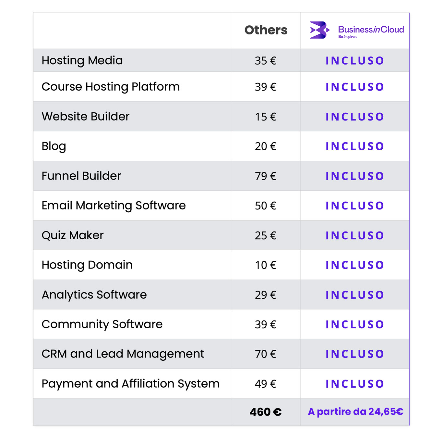Click the Website Builder 15 € price

(x=266, y=117)
